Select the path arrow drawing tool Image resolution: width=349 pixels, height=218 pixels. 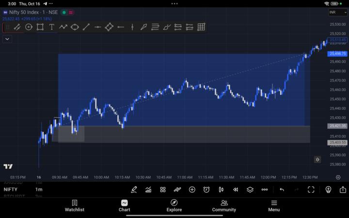point(63,27)
